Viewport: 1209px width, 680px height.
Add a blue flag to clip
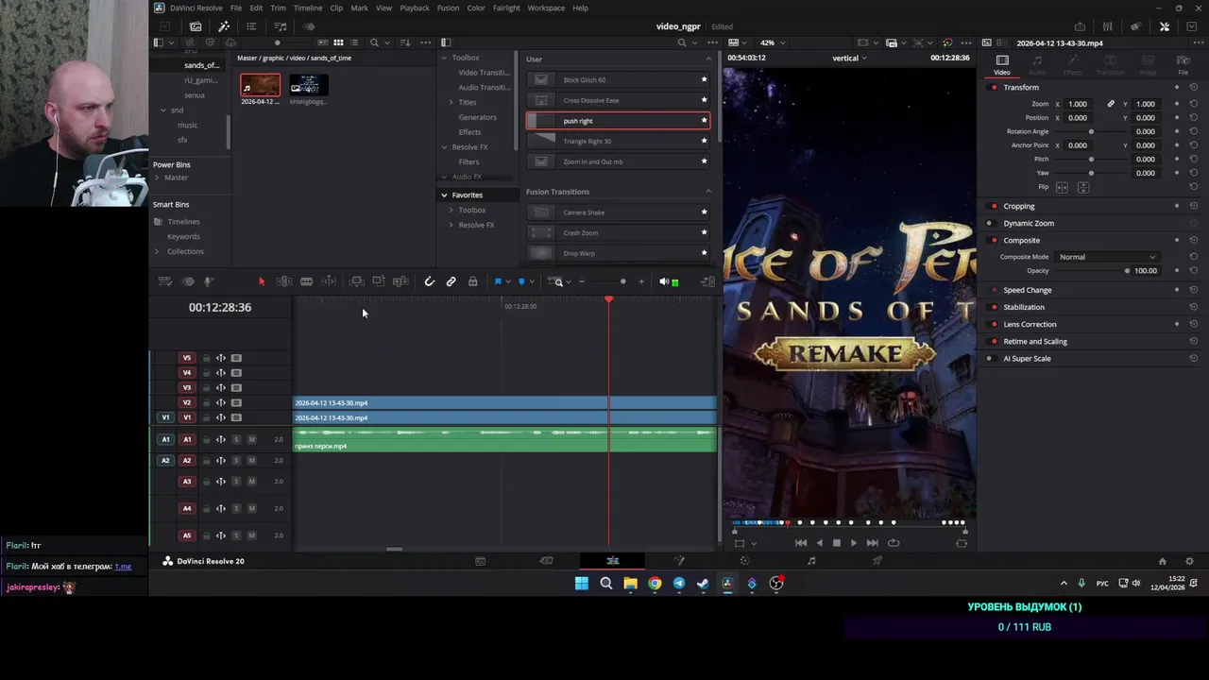click(x=498, y=281)
